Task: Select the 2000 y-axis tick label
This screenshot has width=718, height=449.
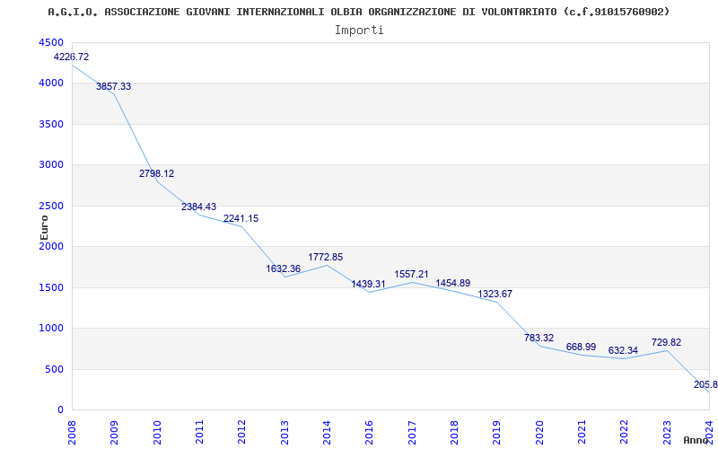Action: [52, 246]
